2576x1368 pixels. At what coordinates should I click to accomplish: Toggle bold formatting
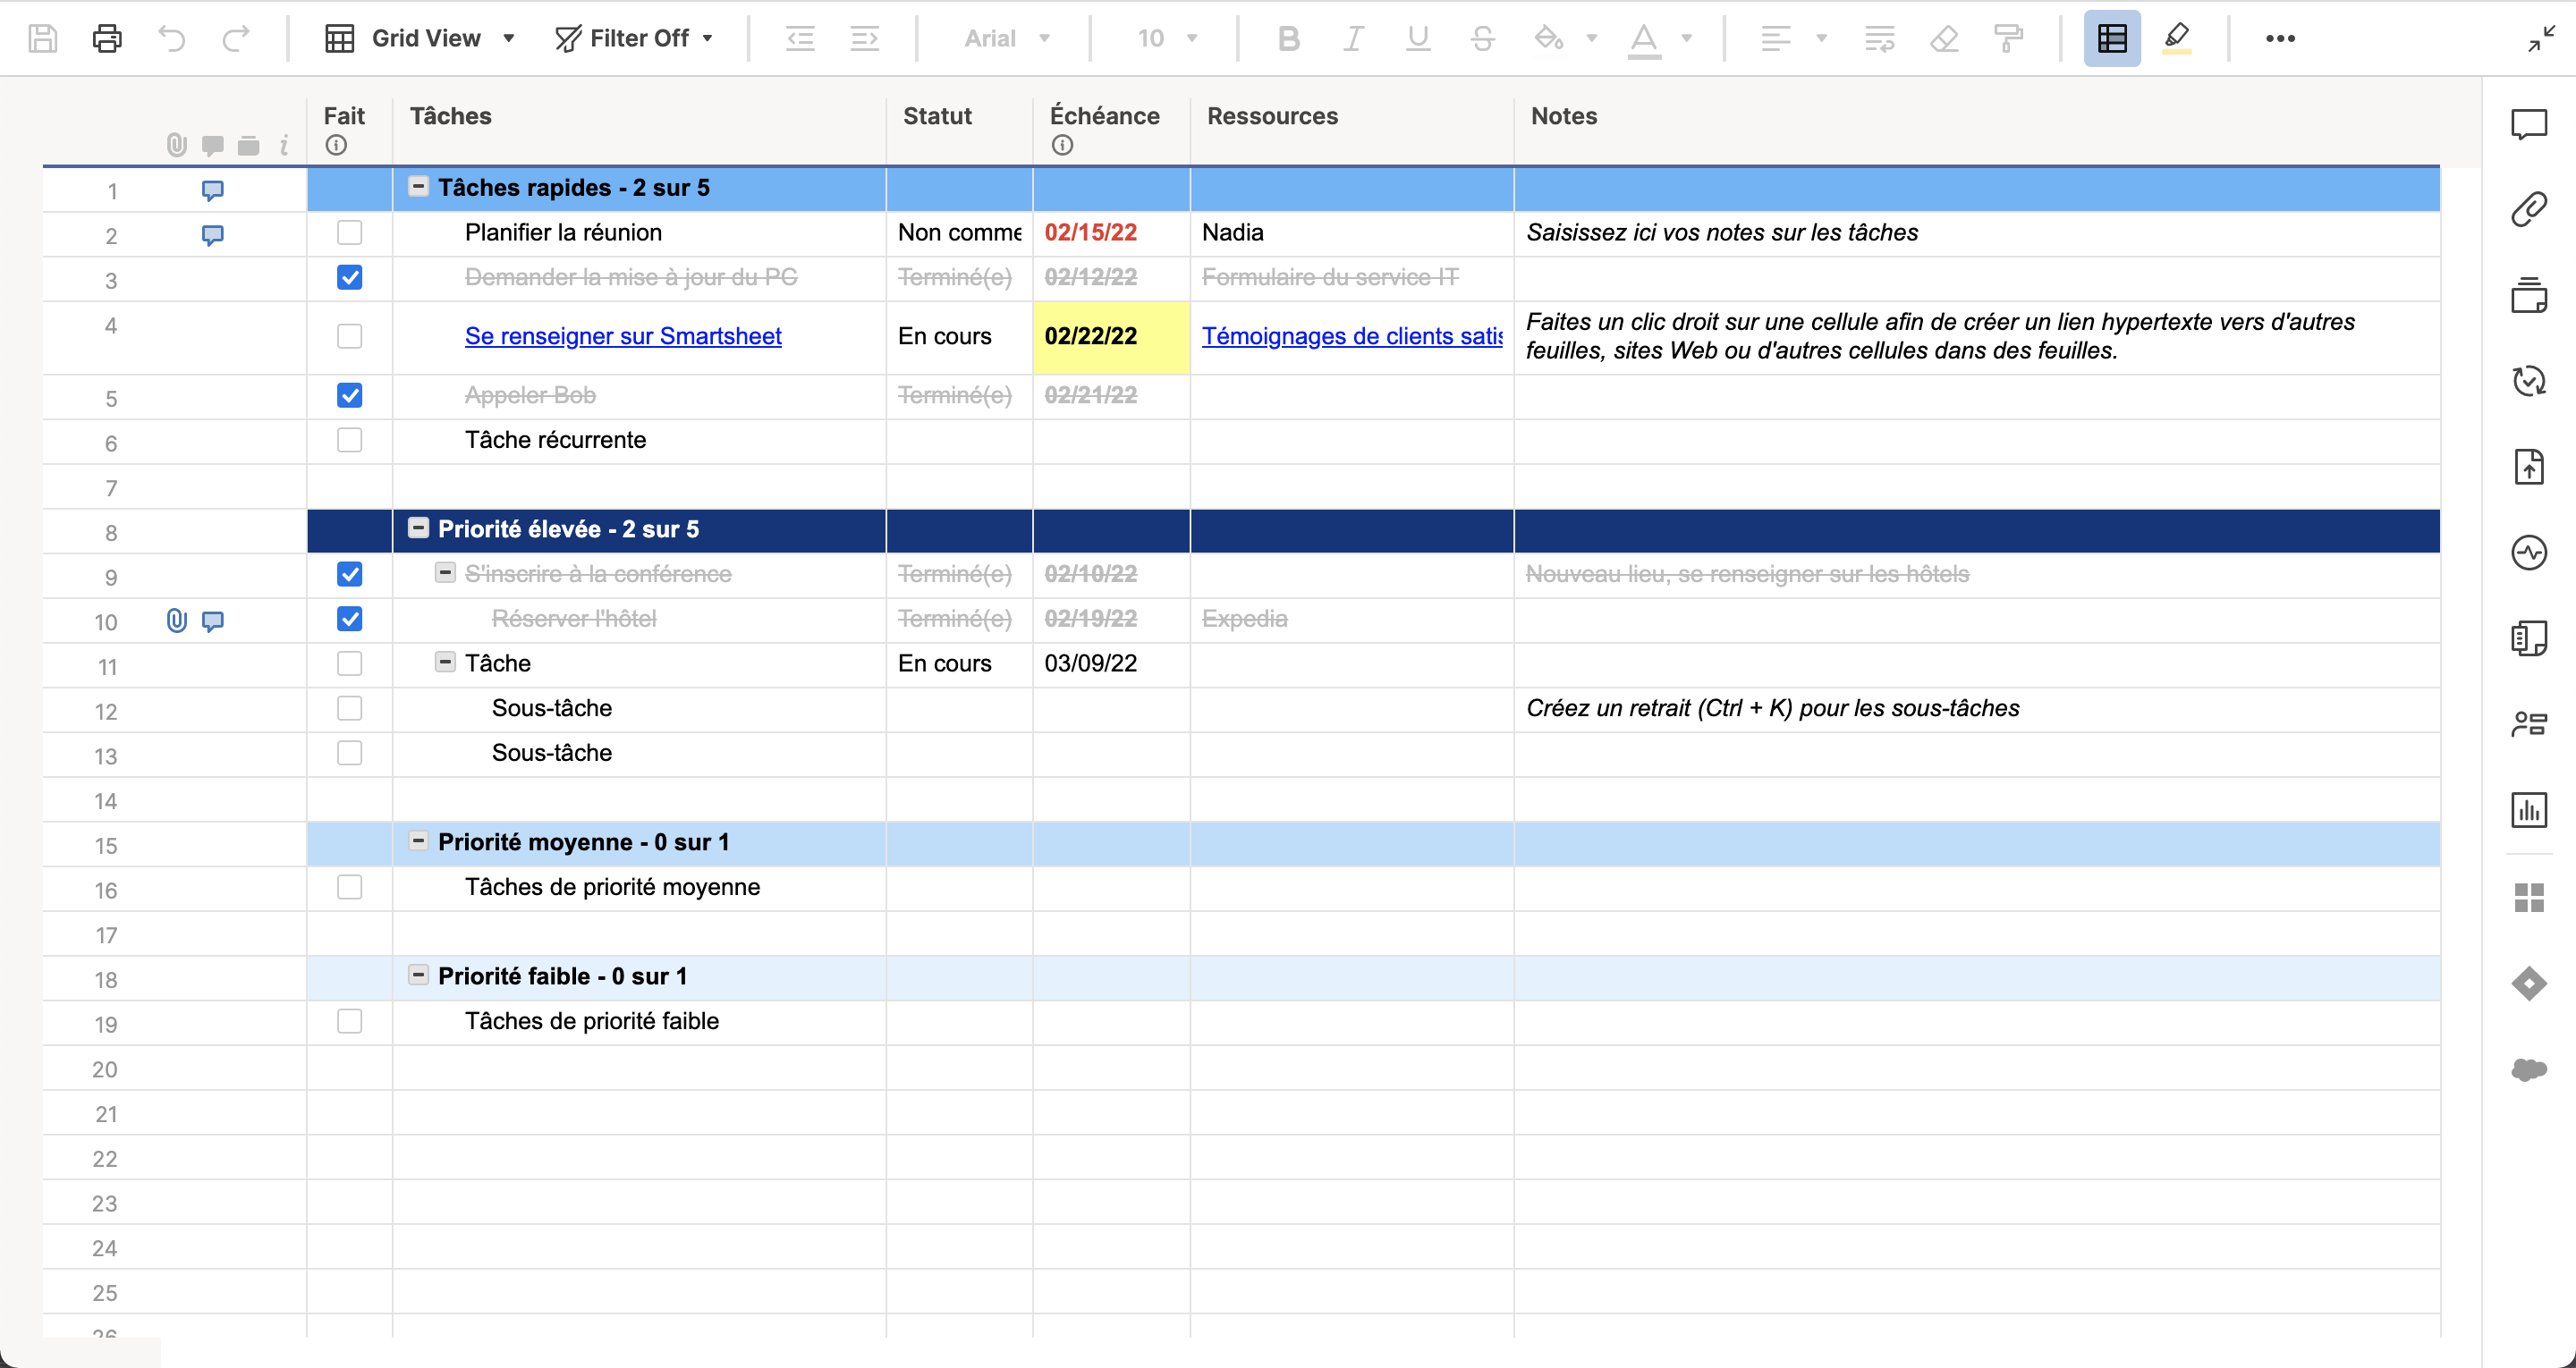tap(1289, 38)
